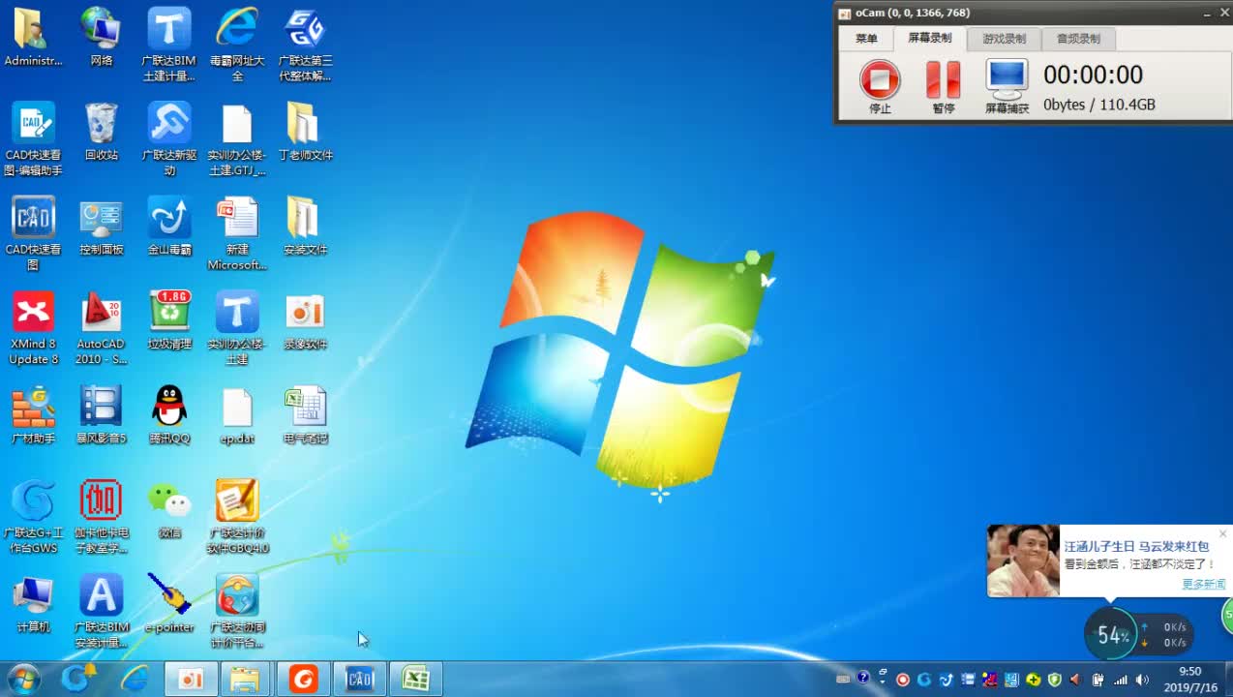The image size is (1233, 697).
Task: Open the 计算机 computer icon
Action: tap(33, 603)
